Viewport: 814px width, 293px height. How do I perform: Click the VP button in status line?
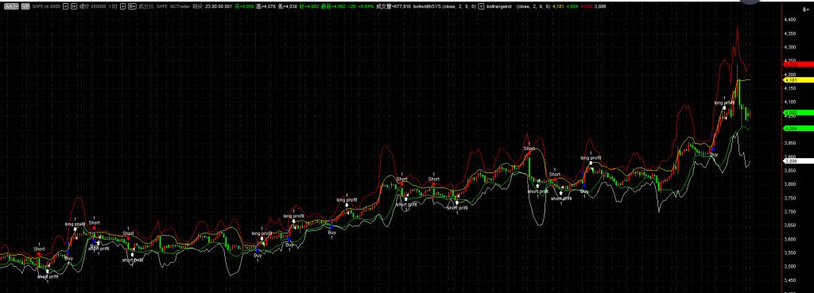pos(25,6)
